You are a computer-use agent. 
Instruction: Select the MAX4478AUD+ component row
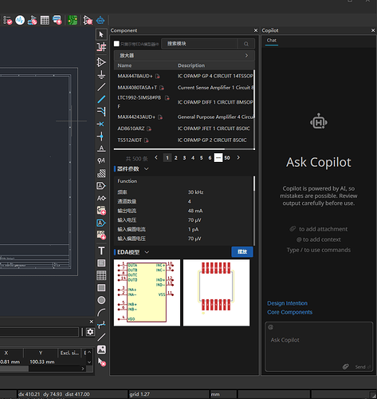click(x=184, y=76)
